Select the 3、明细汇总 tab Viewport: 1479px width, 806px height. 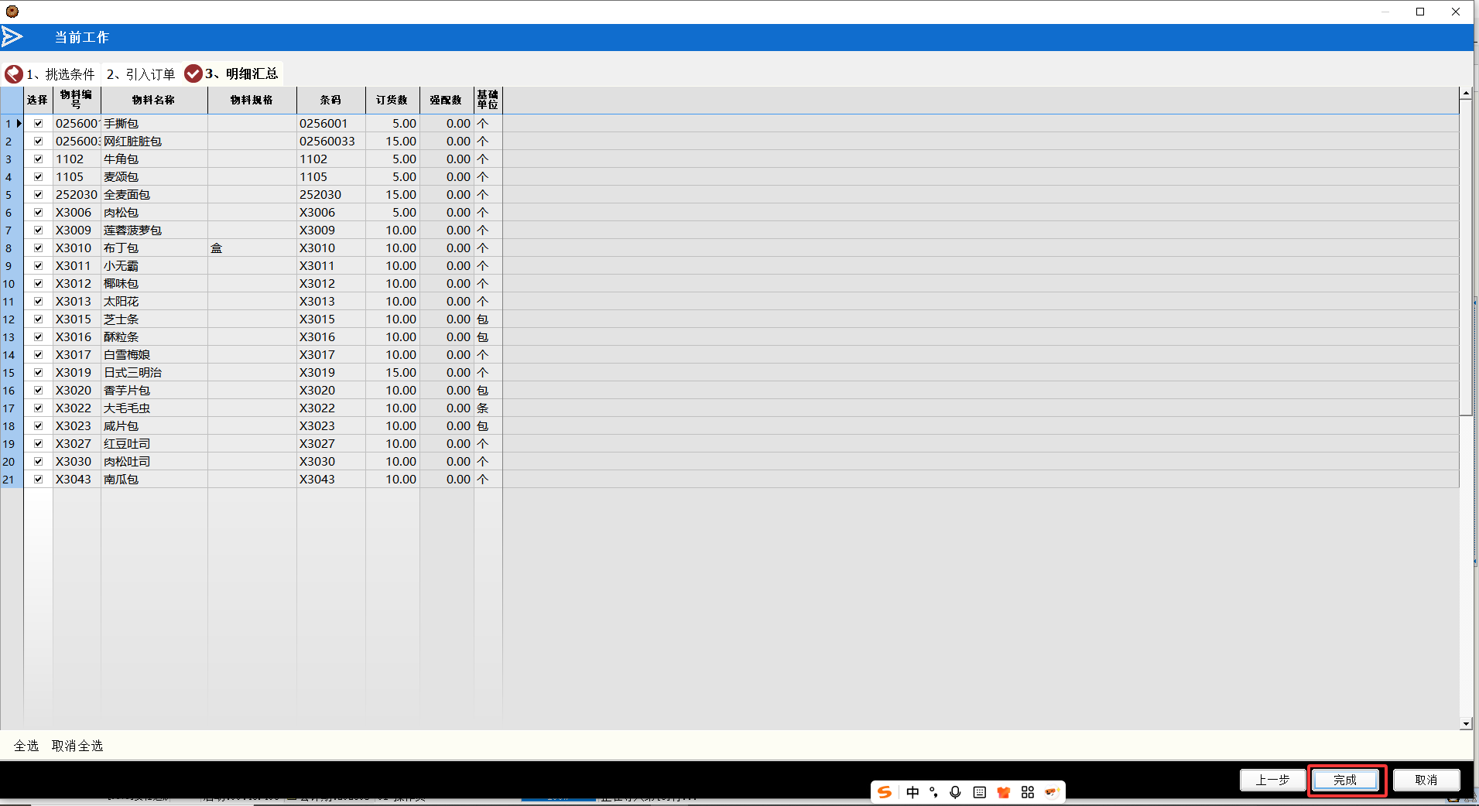(x=232, y=73)
